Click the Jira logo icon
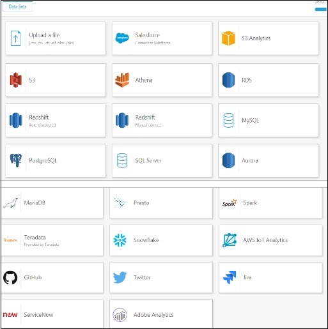This screenshot has width=328, height=329. point(230,277)
